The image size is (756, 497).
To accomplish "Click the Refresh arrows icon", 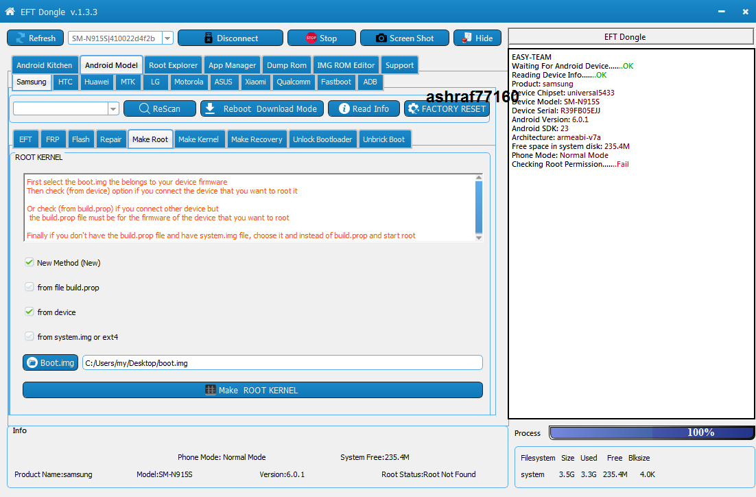I will (21, 38).
